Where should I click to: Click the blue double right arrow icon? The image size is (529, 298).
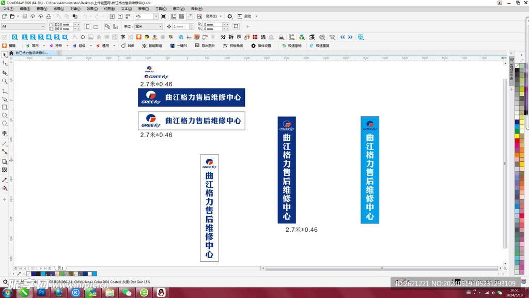[x=350, y=37]
